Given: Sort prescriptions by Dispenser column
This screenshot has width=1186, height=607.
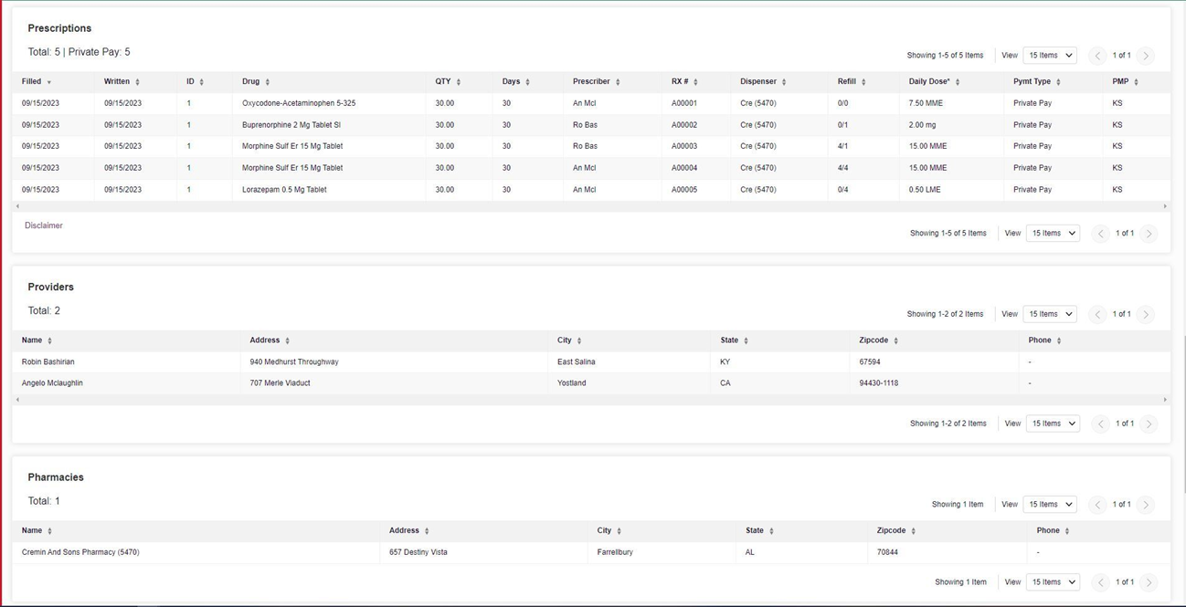Looking at the screenshot, I should (x=763, y=82).
